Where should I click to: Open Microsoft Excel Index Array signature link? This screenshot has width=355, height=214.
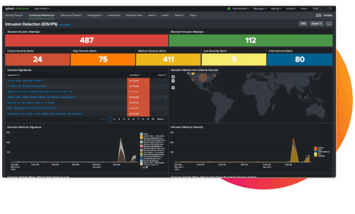[45, 114]
